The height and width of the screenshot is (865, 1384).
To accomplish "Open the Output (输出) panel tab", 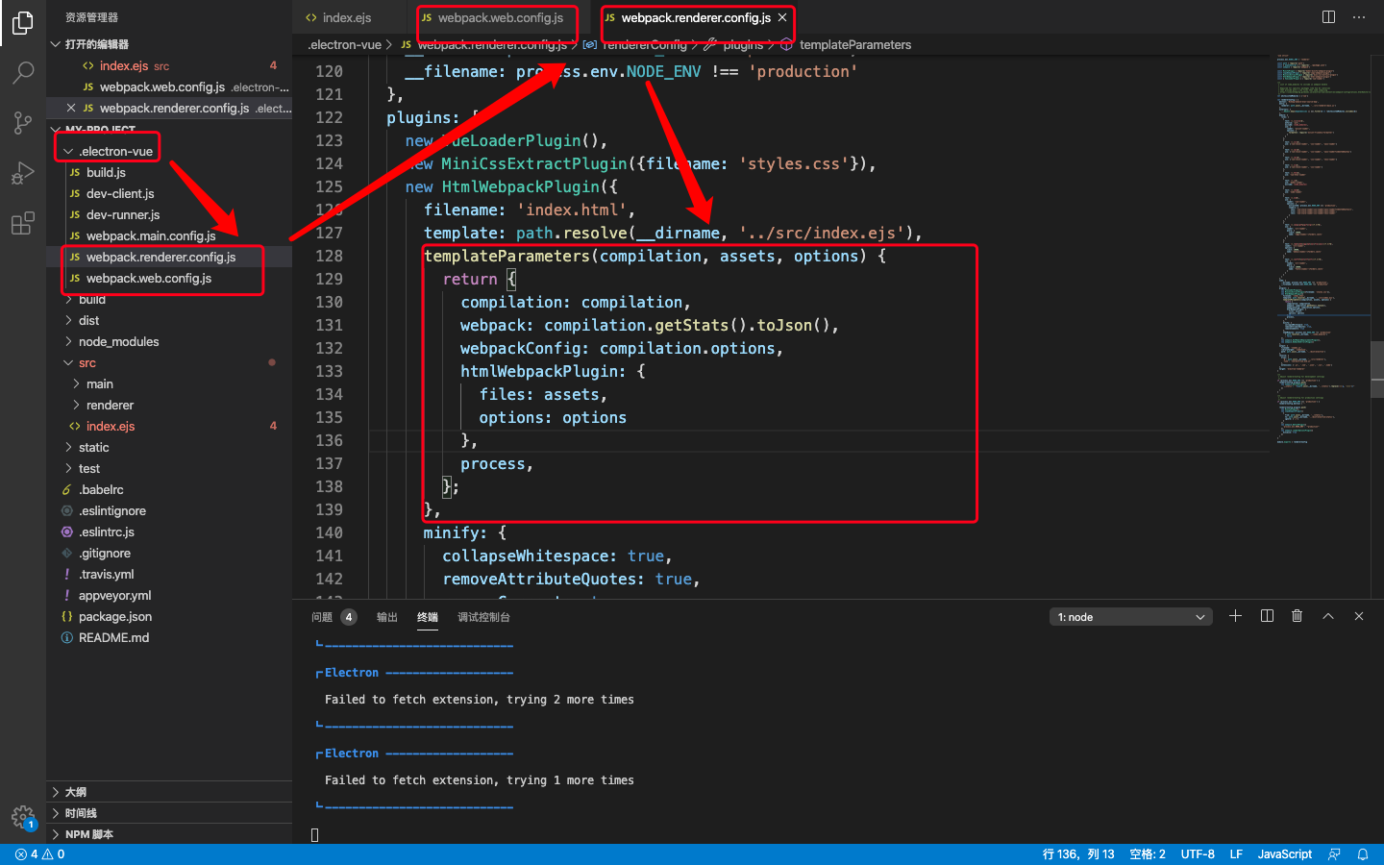I will [x=387, y=617].
